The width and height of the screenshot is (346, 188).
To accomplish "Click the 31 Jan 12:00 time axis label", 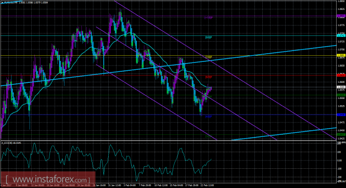I will point(114,185).
